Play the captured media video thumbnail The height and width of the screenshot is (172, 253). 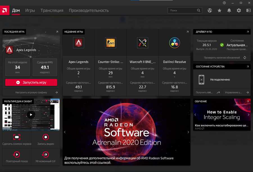click(x=31, y=115)
